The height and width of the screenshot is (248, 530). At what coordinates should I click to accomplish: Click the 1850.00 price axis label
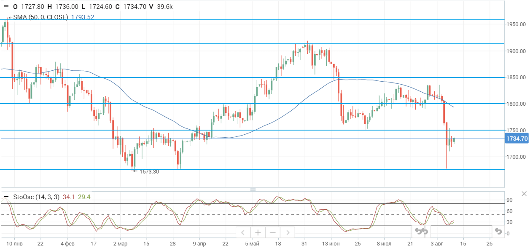517,77
